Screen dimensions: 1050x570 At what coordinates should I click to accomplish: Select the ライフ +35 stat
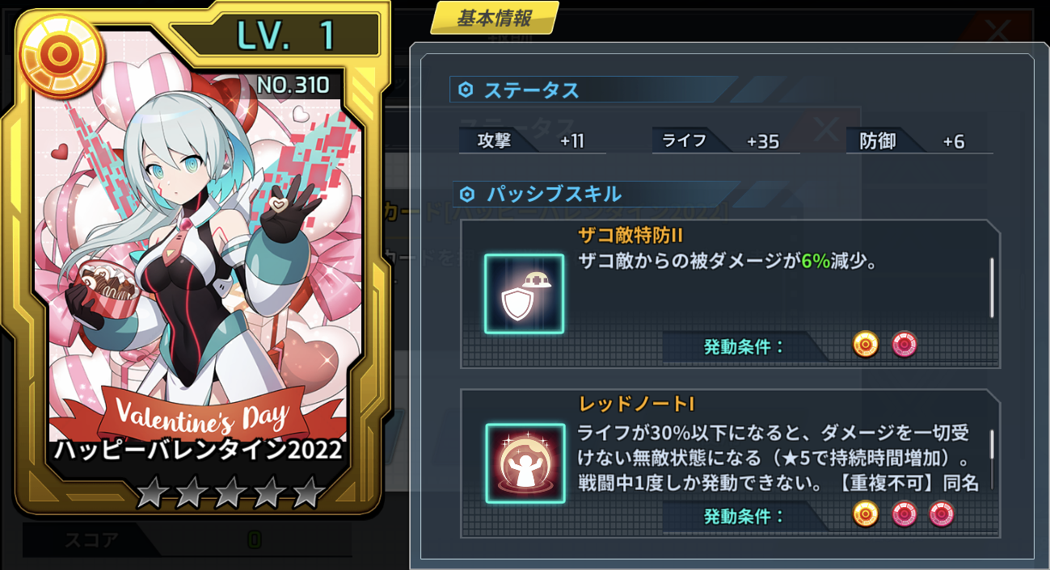pos(725,141)
